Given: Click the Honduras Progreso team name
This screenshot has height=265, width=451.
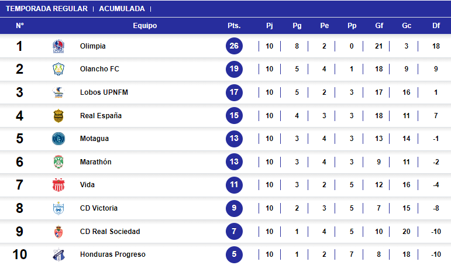Looking at the screenshot, I should point(113,254).
